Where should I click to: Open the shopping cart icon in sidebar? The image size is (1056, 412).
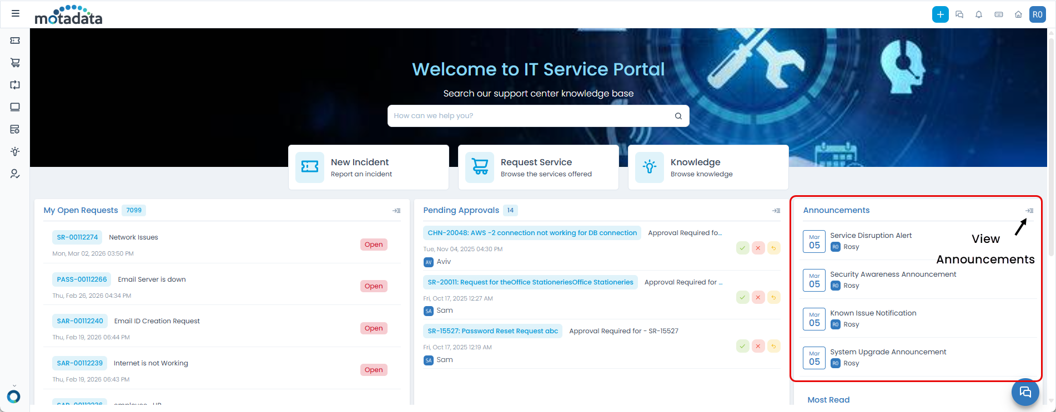[x=15, y=63]
